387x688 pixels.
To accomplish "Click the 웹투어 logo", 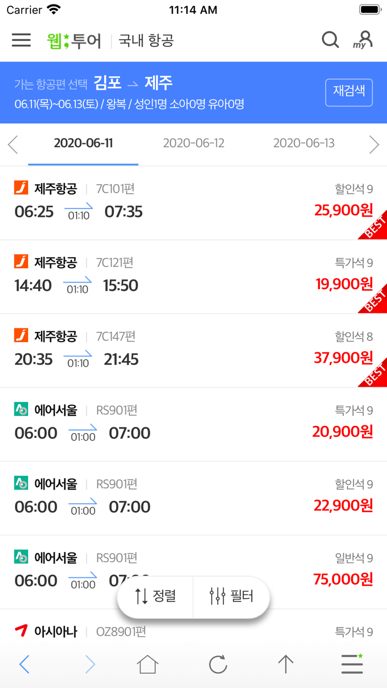I will pos(72,40).
